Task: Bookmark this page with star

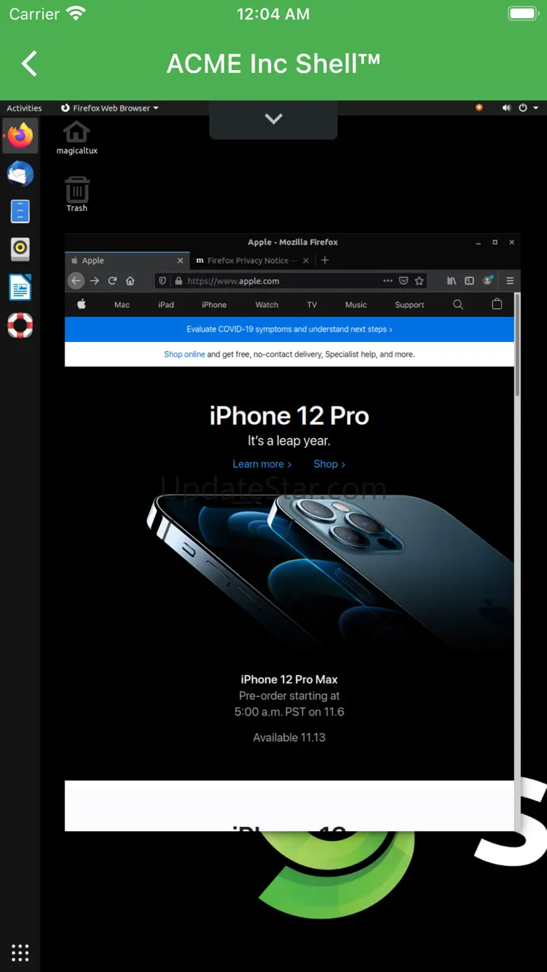Action: tap(419, 281)
